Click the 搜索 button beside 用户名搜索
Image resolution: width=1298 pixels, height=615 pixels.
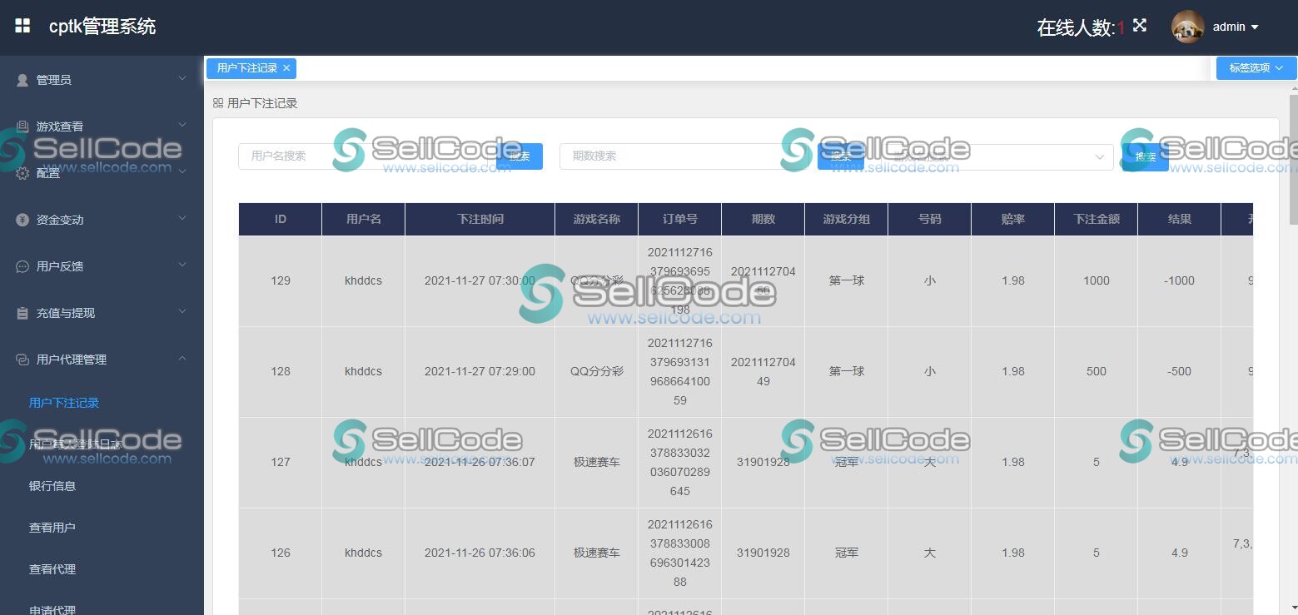pos(520,156)
